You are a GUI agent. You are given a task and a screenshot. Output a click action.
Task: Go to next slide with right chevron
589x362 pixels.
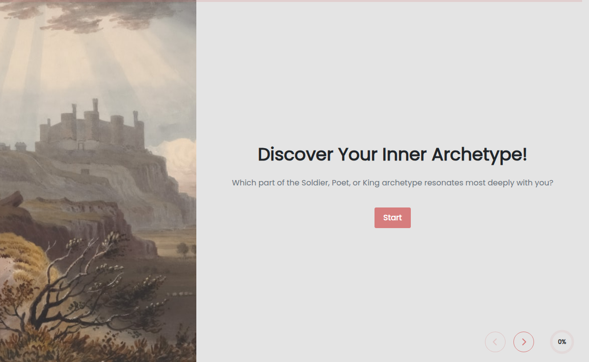point(524,342)
